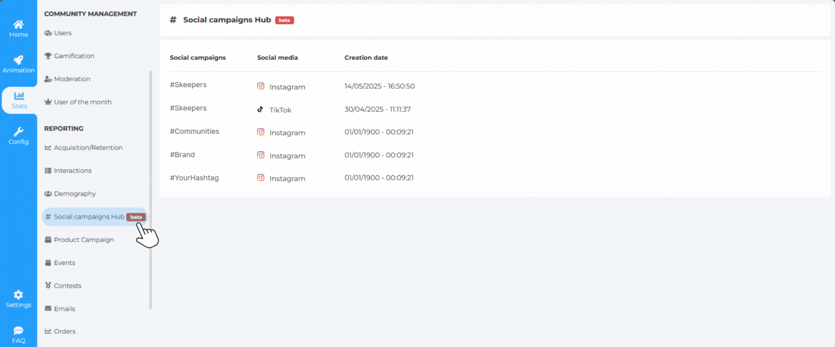Screen dimensions: 835x347
Task: Open the Animation rocket icon
Action: (18, 60)
